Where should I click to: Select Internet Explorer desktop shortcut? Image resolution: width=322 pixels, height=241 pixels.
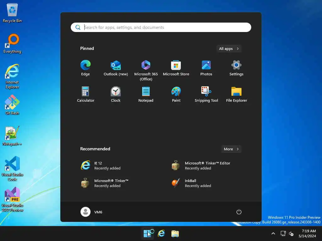[12, 76]
